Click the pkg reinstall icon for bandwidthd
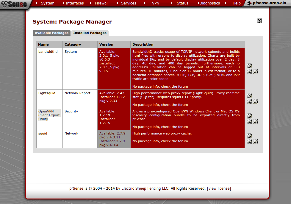291x204 pixels. (x=249, y=72)
